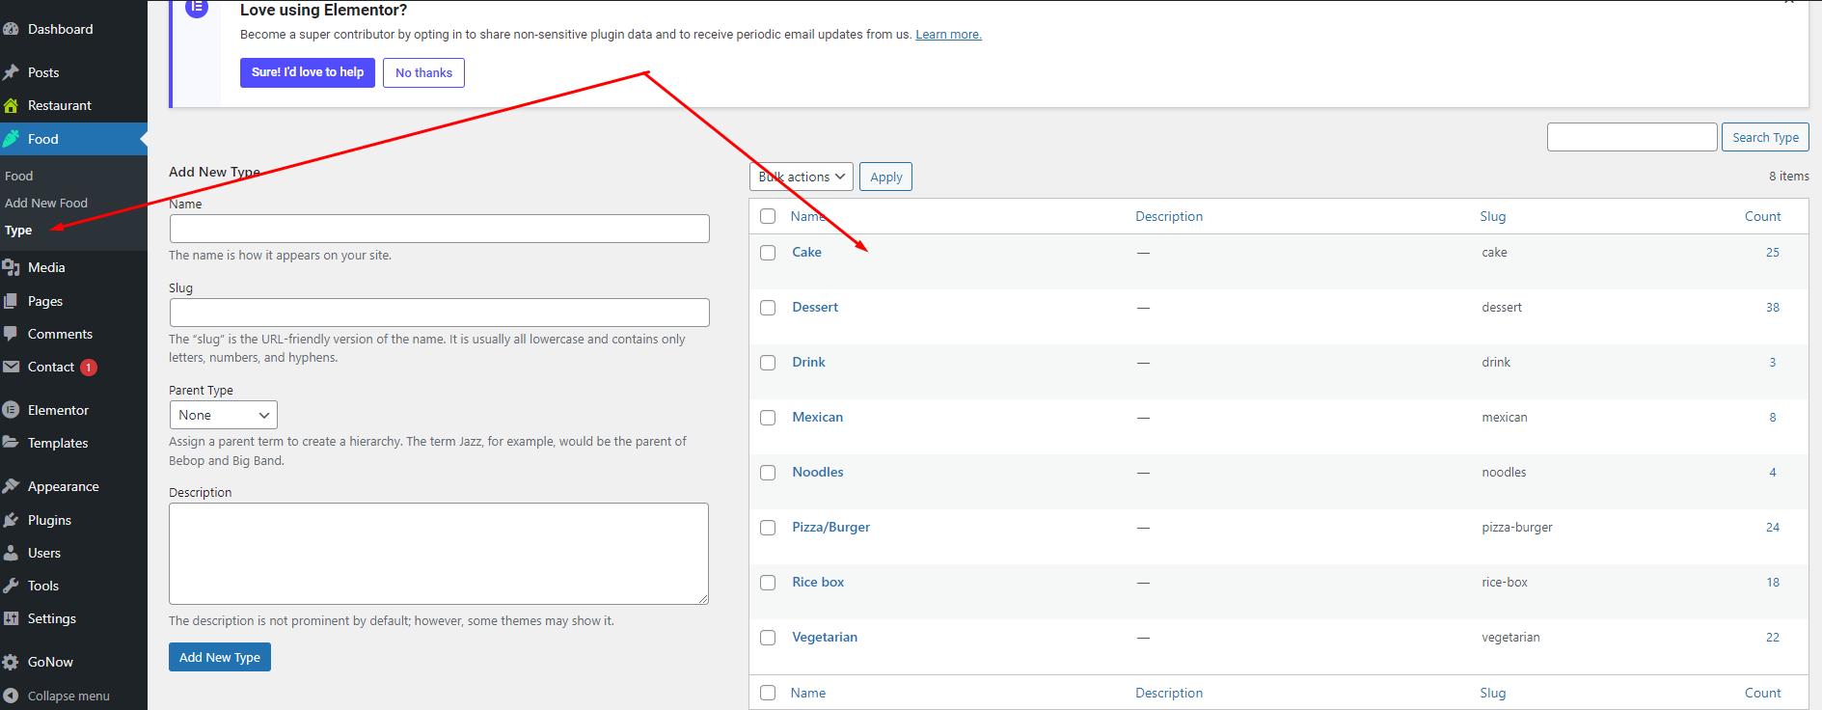The height and width of the screenshot is (710, 1822).
Task: Open Plugins in the sidebar
Action: [49, 520]
